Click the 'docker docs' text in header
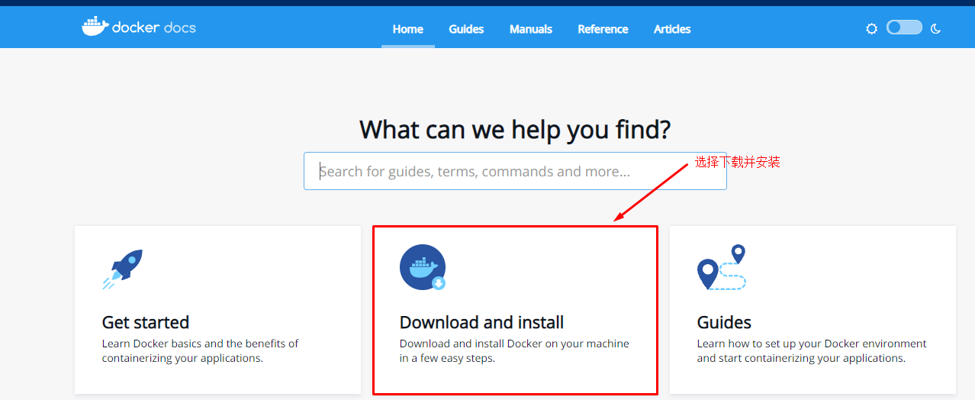The image size is (975, 400). (153, 28)
